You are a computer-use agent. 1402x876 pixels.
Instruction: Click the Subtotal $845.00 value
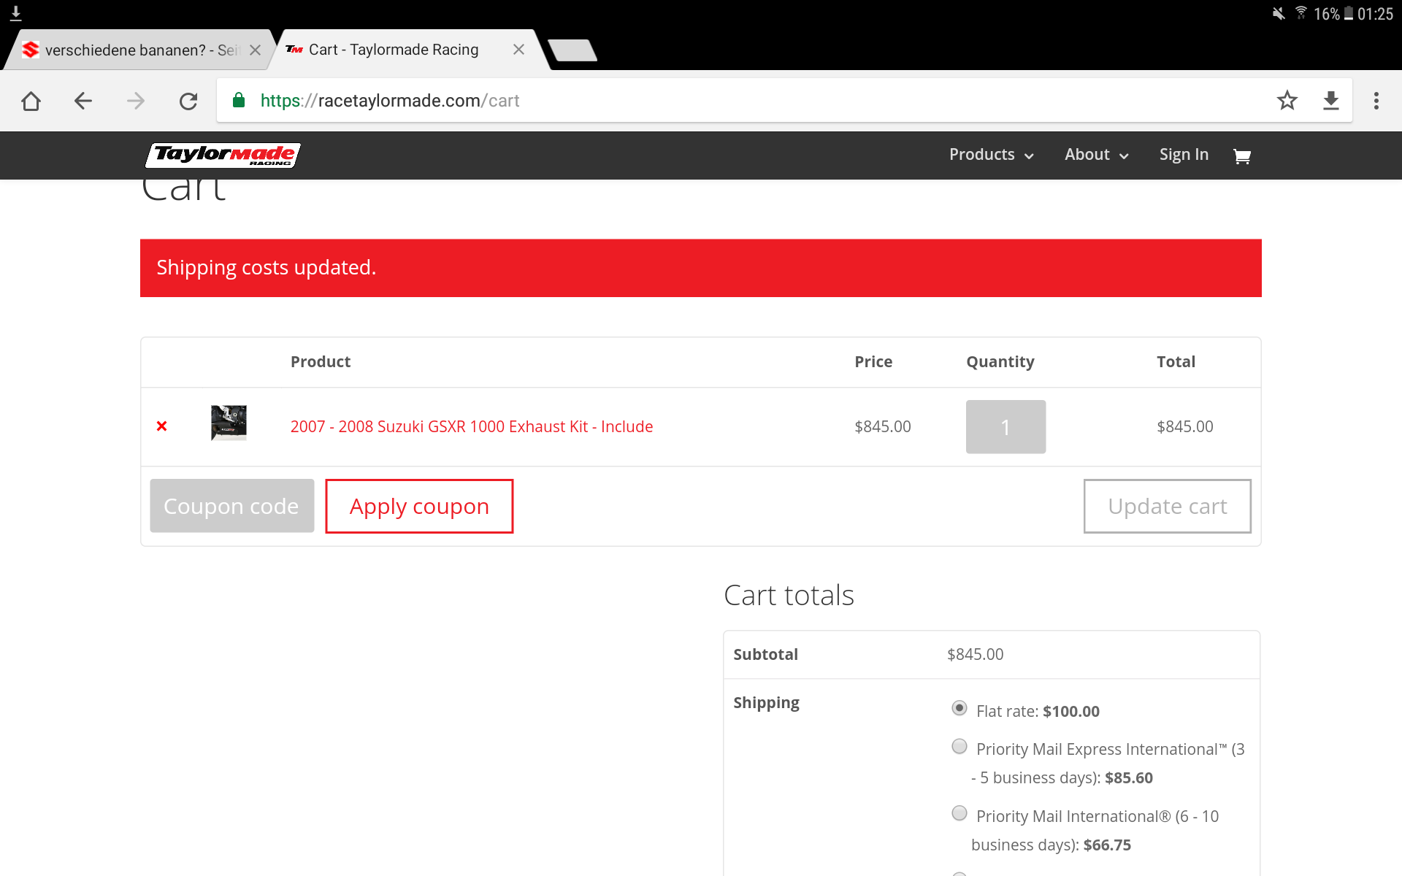[x=976, y=654]
